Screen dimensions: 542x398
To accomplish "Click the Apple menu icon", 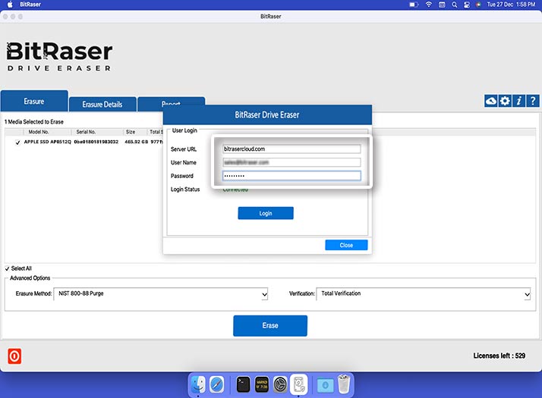I will (10, 5).
